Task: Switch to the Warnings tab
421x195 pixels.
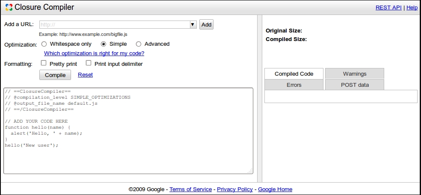Action: click(x=355, y=74)
